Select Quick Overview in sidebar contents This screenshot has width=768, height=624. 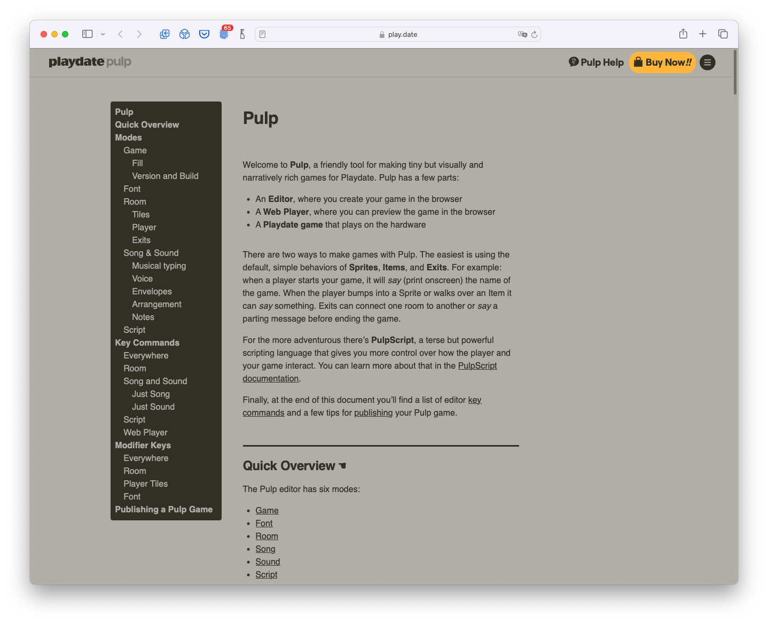[147, 124]
